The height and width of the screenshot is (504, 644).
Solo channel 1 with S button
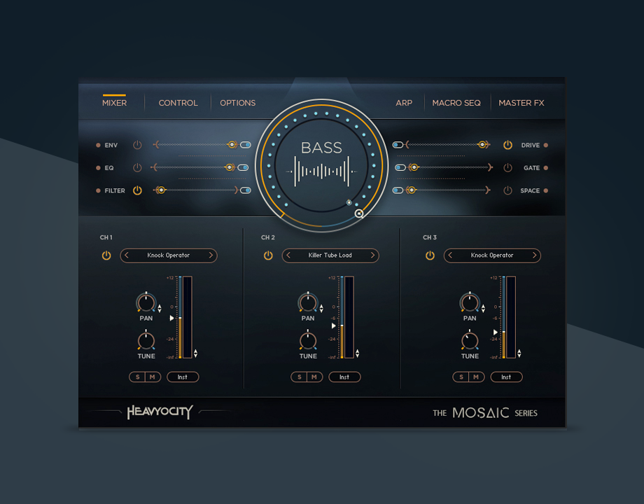(137, 377)
